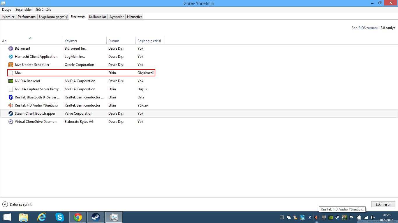Click the Realtek Bluetooth BTServer row icon
398x223 pixels.
(11, 97)
